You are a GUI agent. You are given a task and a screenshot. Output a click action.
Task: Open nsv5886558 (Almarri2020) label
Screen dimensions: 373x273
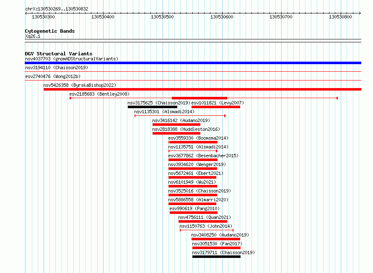point(198,200)
